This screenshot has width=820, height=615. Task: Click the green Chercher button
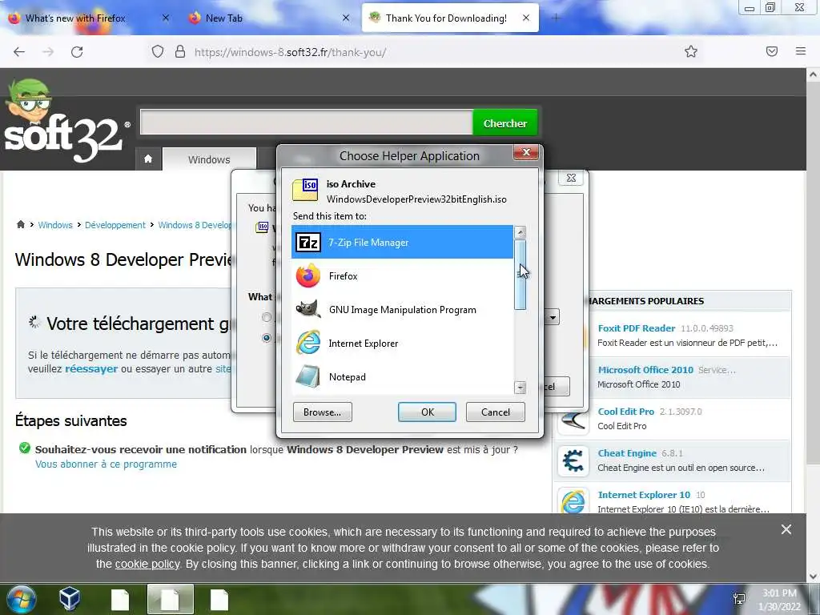504,123
